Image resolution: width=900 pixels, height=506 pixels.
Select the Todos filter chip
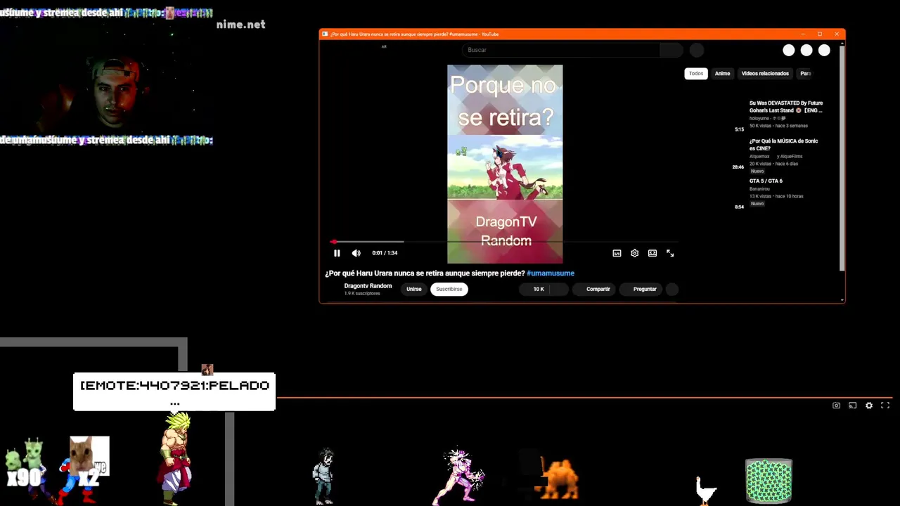pyautogui.click(x=696, y=73)
